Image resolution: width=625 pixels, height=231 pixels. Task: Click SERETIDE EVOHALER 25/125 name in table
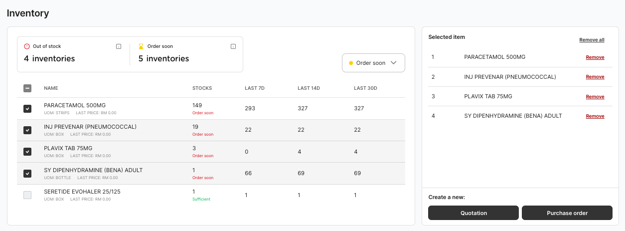82,192
